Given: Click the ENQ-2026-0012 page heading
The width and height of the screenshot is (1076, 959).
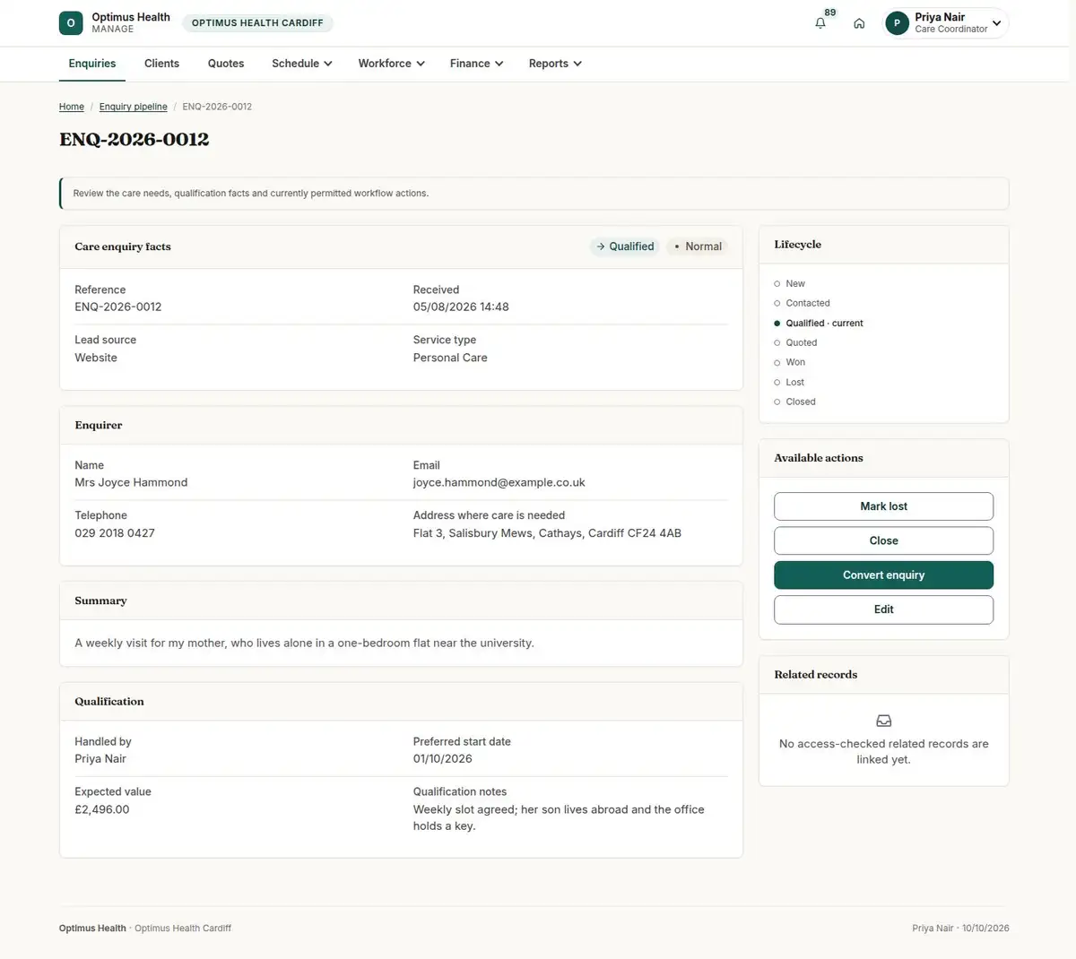Looking at the screenshot, I should click(134, 140).
